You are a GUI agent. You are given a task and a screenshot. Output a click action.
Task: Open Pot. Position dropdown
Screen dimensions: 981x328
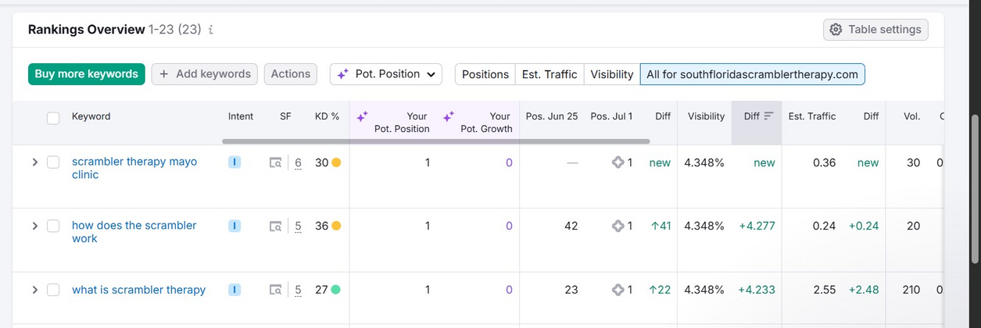coord(386,74)
